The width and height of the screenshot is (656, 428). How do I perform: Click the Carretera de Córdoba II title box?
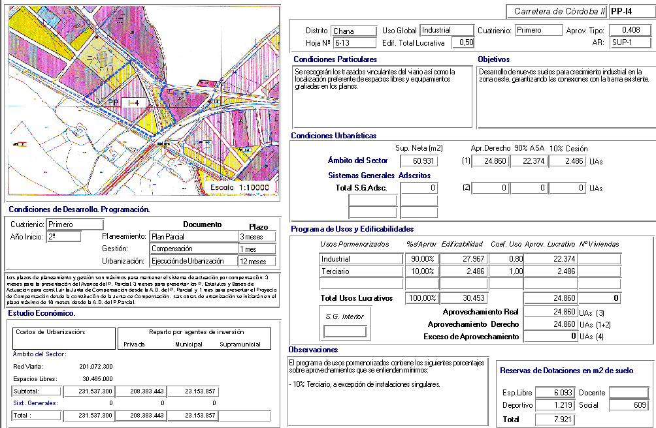point(557,12)
